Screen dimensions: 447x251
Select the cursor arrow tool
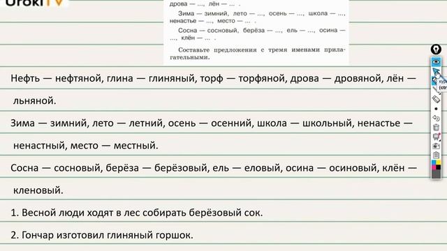pyautogui.click(x=436, y=71)
